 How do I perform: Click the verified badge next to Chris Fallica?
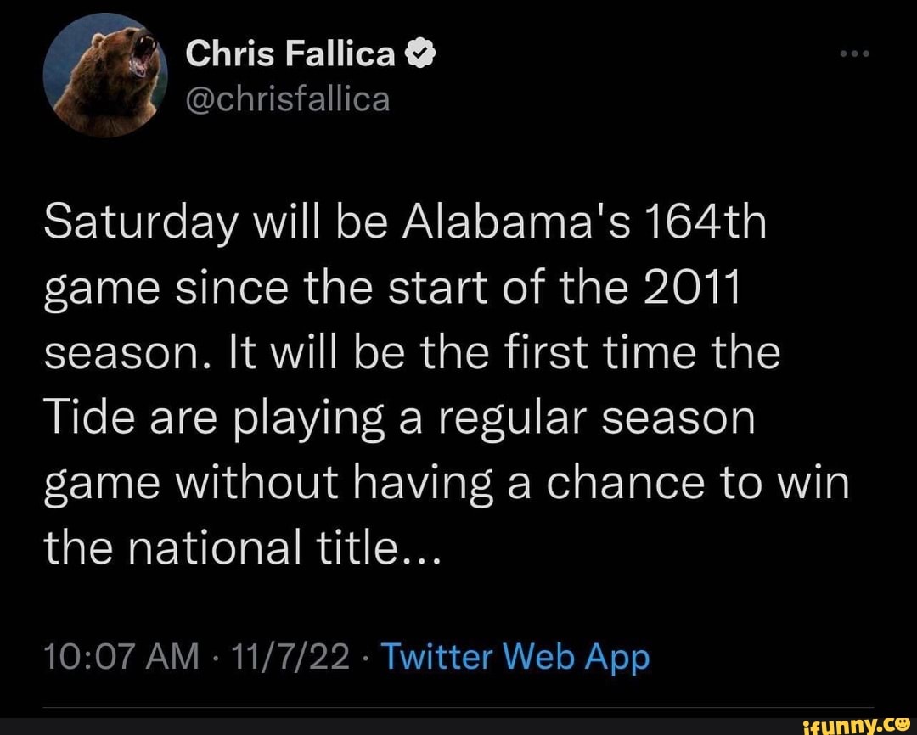click(419, 53)
